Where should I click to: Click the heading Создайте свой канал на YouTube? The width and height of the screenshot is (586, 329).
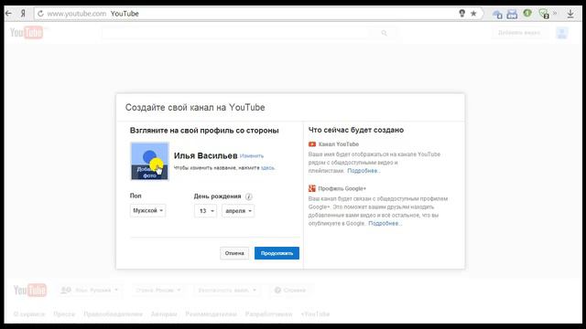[x=195, y=108]
